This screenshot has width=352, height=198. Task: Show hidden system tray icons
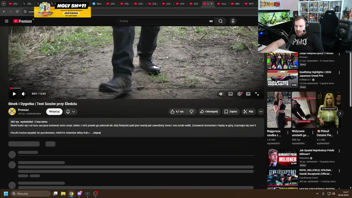click(317, 194)
